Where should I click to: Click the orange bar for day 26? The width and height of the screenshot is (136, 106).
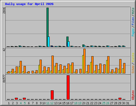pos(108,65)
